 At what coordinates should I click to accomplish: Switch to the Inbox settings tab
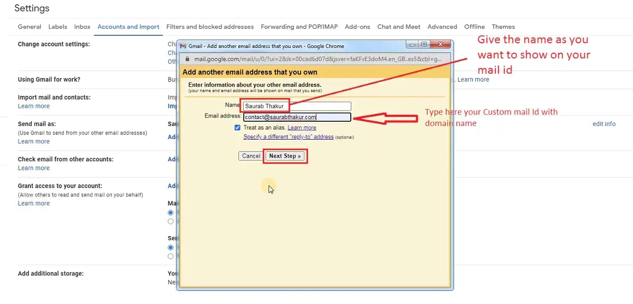[82, 27]
